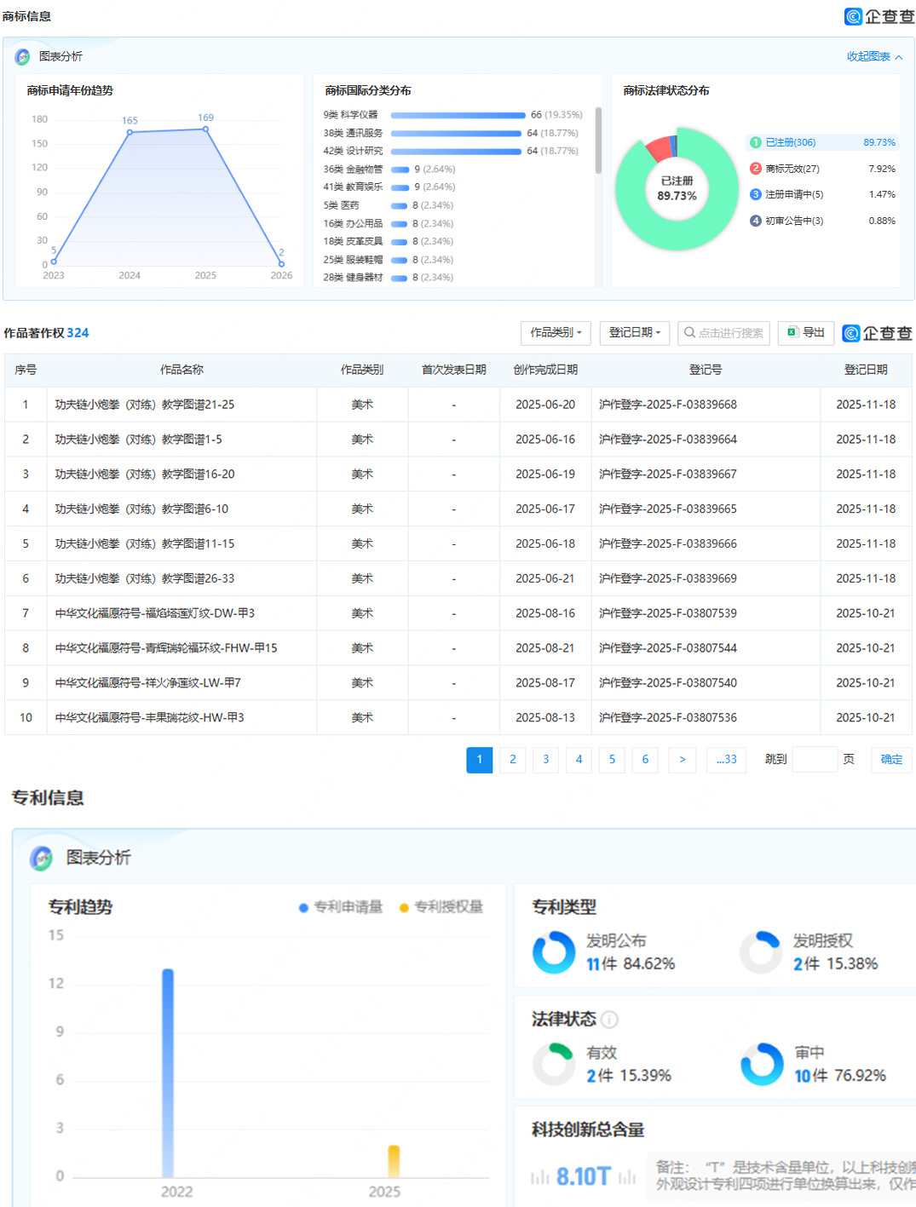The image size is (916, 1207).
Task: Open the 作品类别 dropdown filter
Action: click(x=556, y=333)
